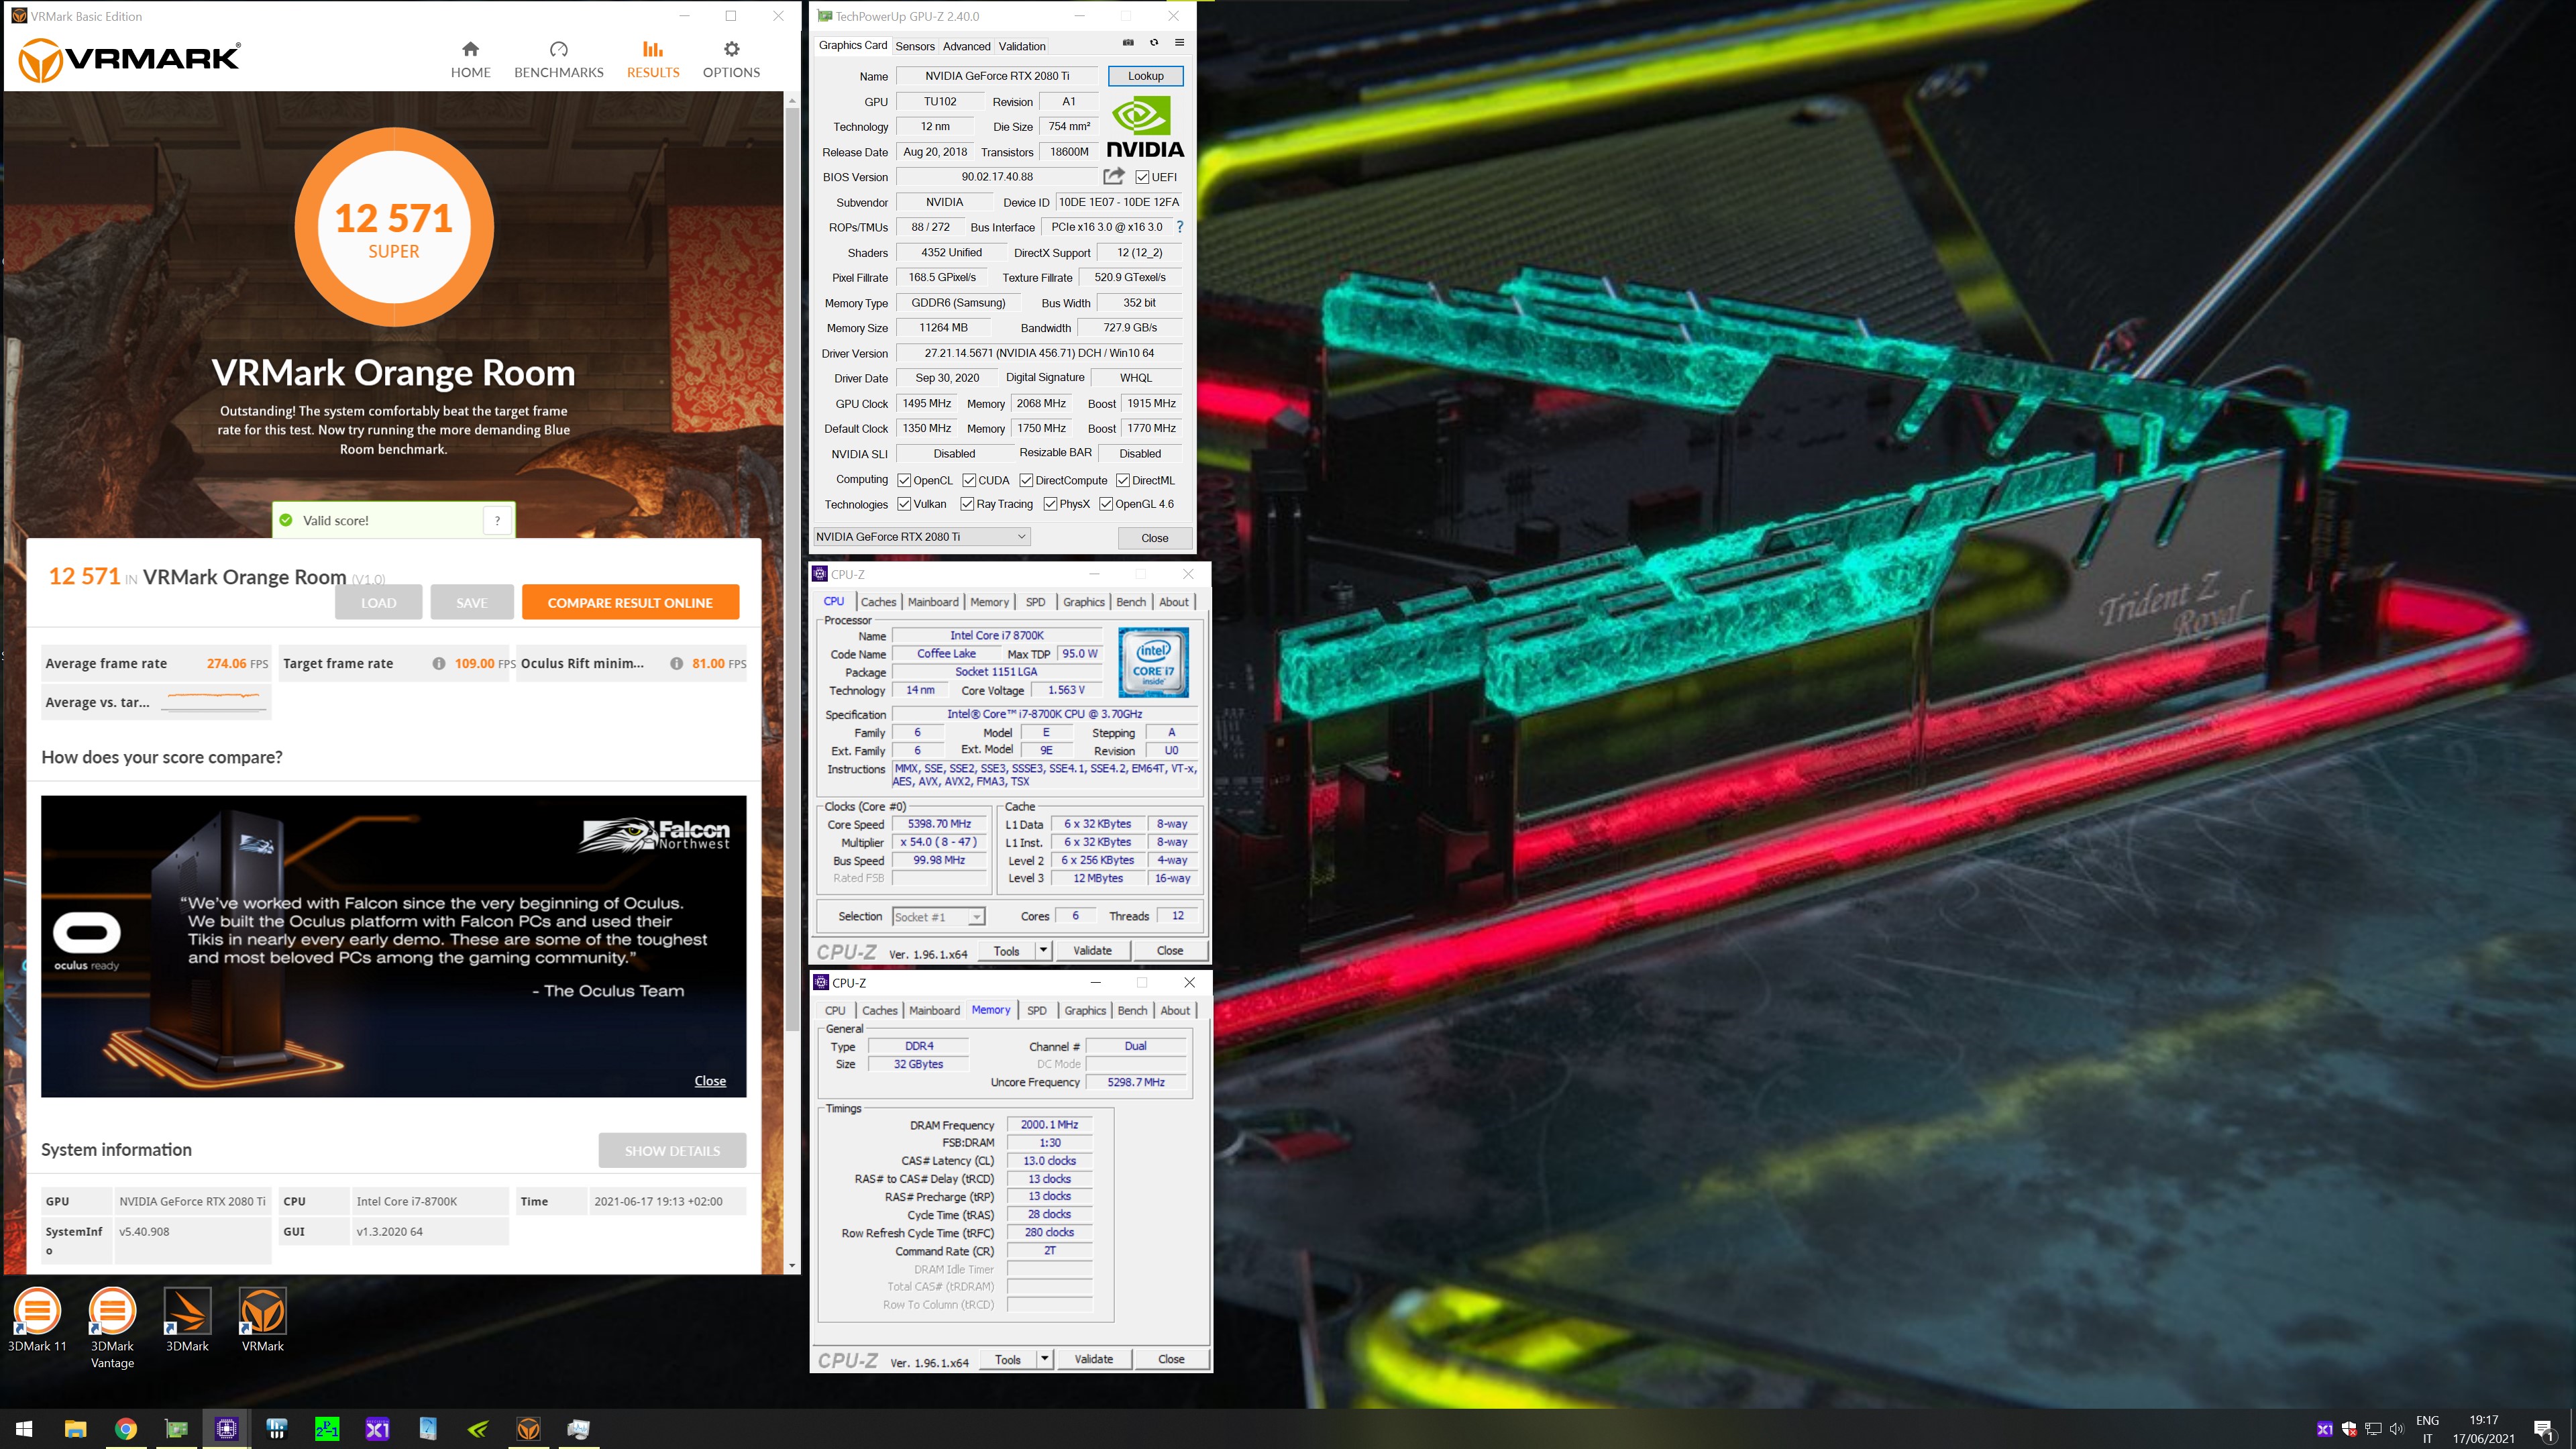This screenshot has height=1449, width=2576.
Task: Click the valid score question mark help
Action: (x=497, y=520)
